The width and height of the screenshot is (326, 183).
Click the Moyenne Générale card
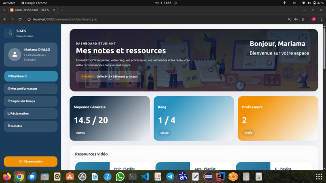(110, 118)
